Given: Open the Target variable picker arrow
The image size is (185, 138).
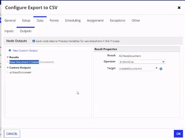Looking at the screenshot, I should (x=157, y=68).
